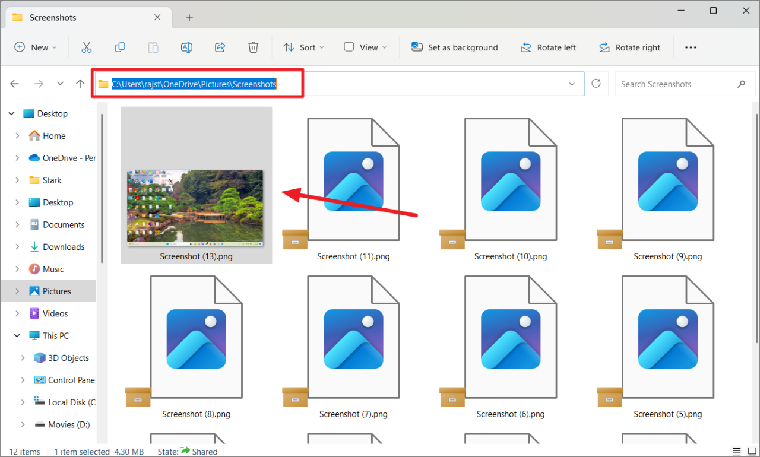Select Screenshot (10).png file

tap(511, 185)
